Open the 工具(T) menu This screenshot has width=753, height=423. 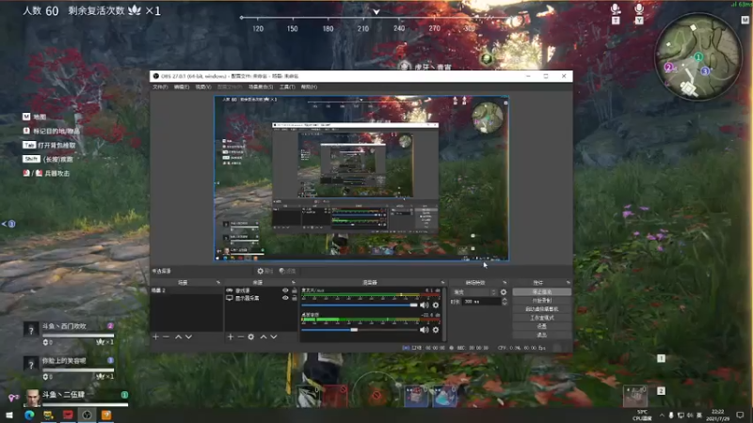tap(287, 86)
